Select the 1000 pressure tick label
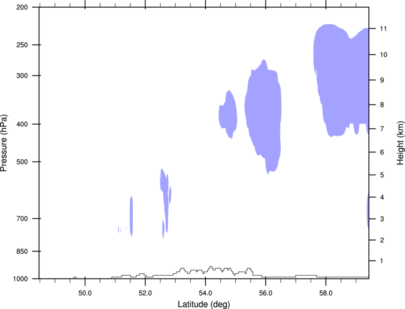The width and height of the screenshot is (405, 309). (x=20, y=279)
